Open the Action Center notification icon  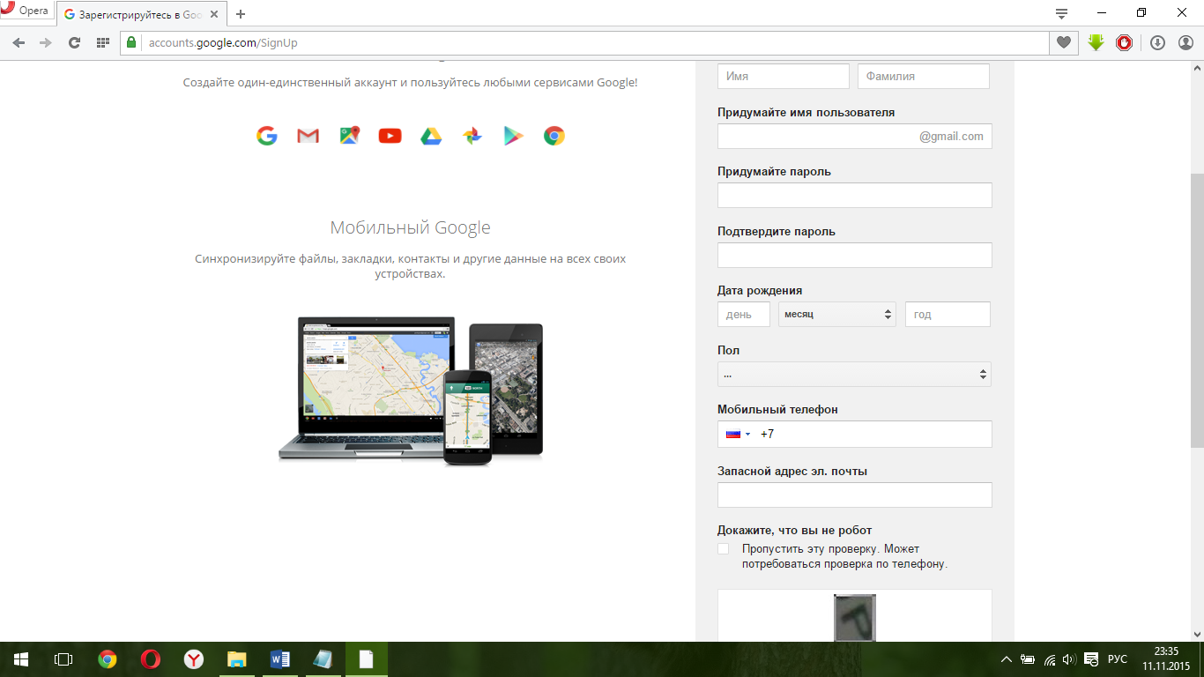pyautogui.click(x=1091, y=659)
